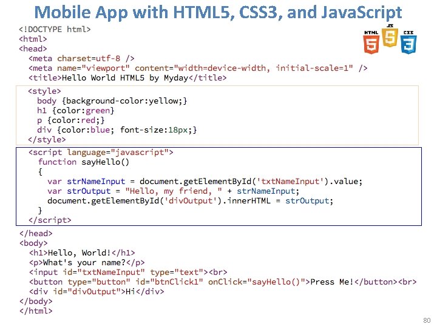This screenshot has height=327, width=437.
Task: Click the '<!DOCTYPE html>' line
Action: click(55, 29)
